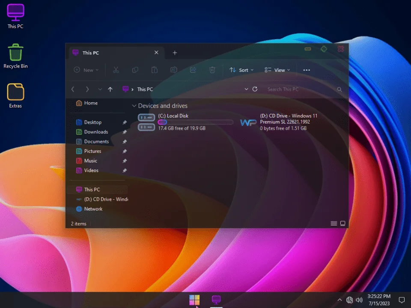Image resolution: width=411 pixels, height=308 pixels.
Task: Unpin Pictures using its pin icon
Action: pos(125,151)
